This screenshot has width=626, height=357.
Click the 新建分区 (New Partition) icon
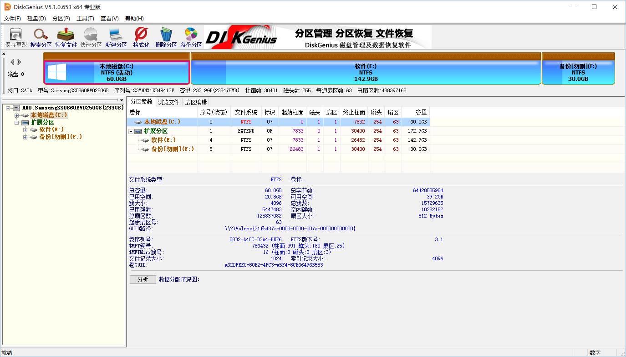pyautogui.click(x=115, y=37)
